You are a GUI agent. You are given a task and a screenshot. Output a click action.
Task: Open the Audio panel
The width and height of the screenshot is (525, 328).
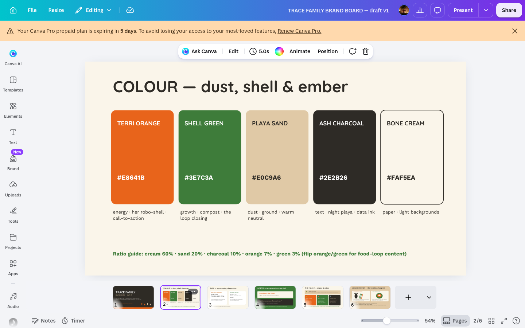(x=13, y=300)
